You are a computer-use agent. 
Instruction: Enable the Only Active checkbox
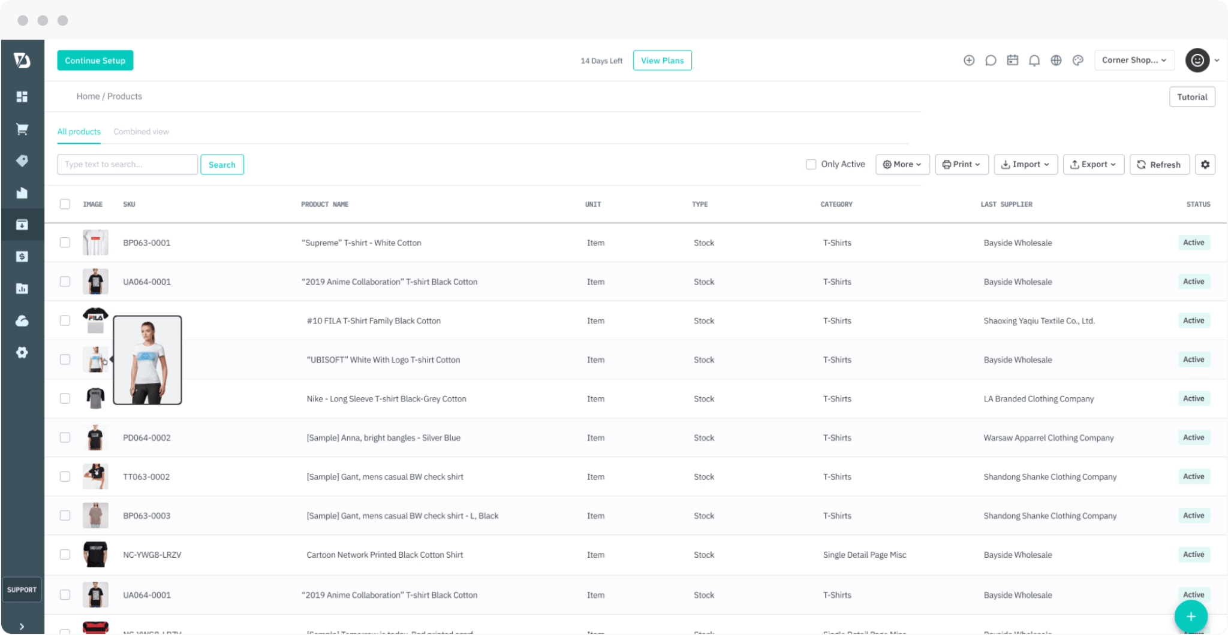811,165
